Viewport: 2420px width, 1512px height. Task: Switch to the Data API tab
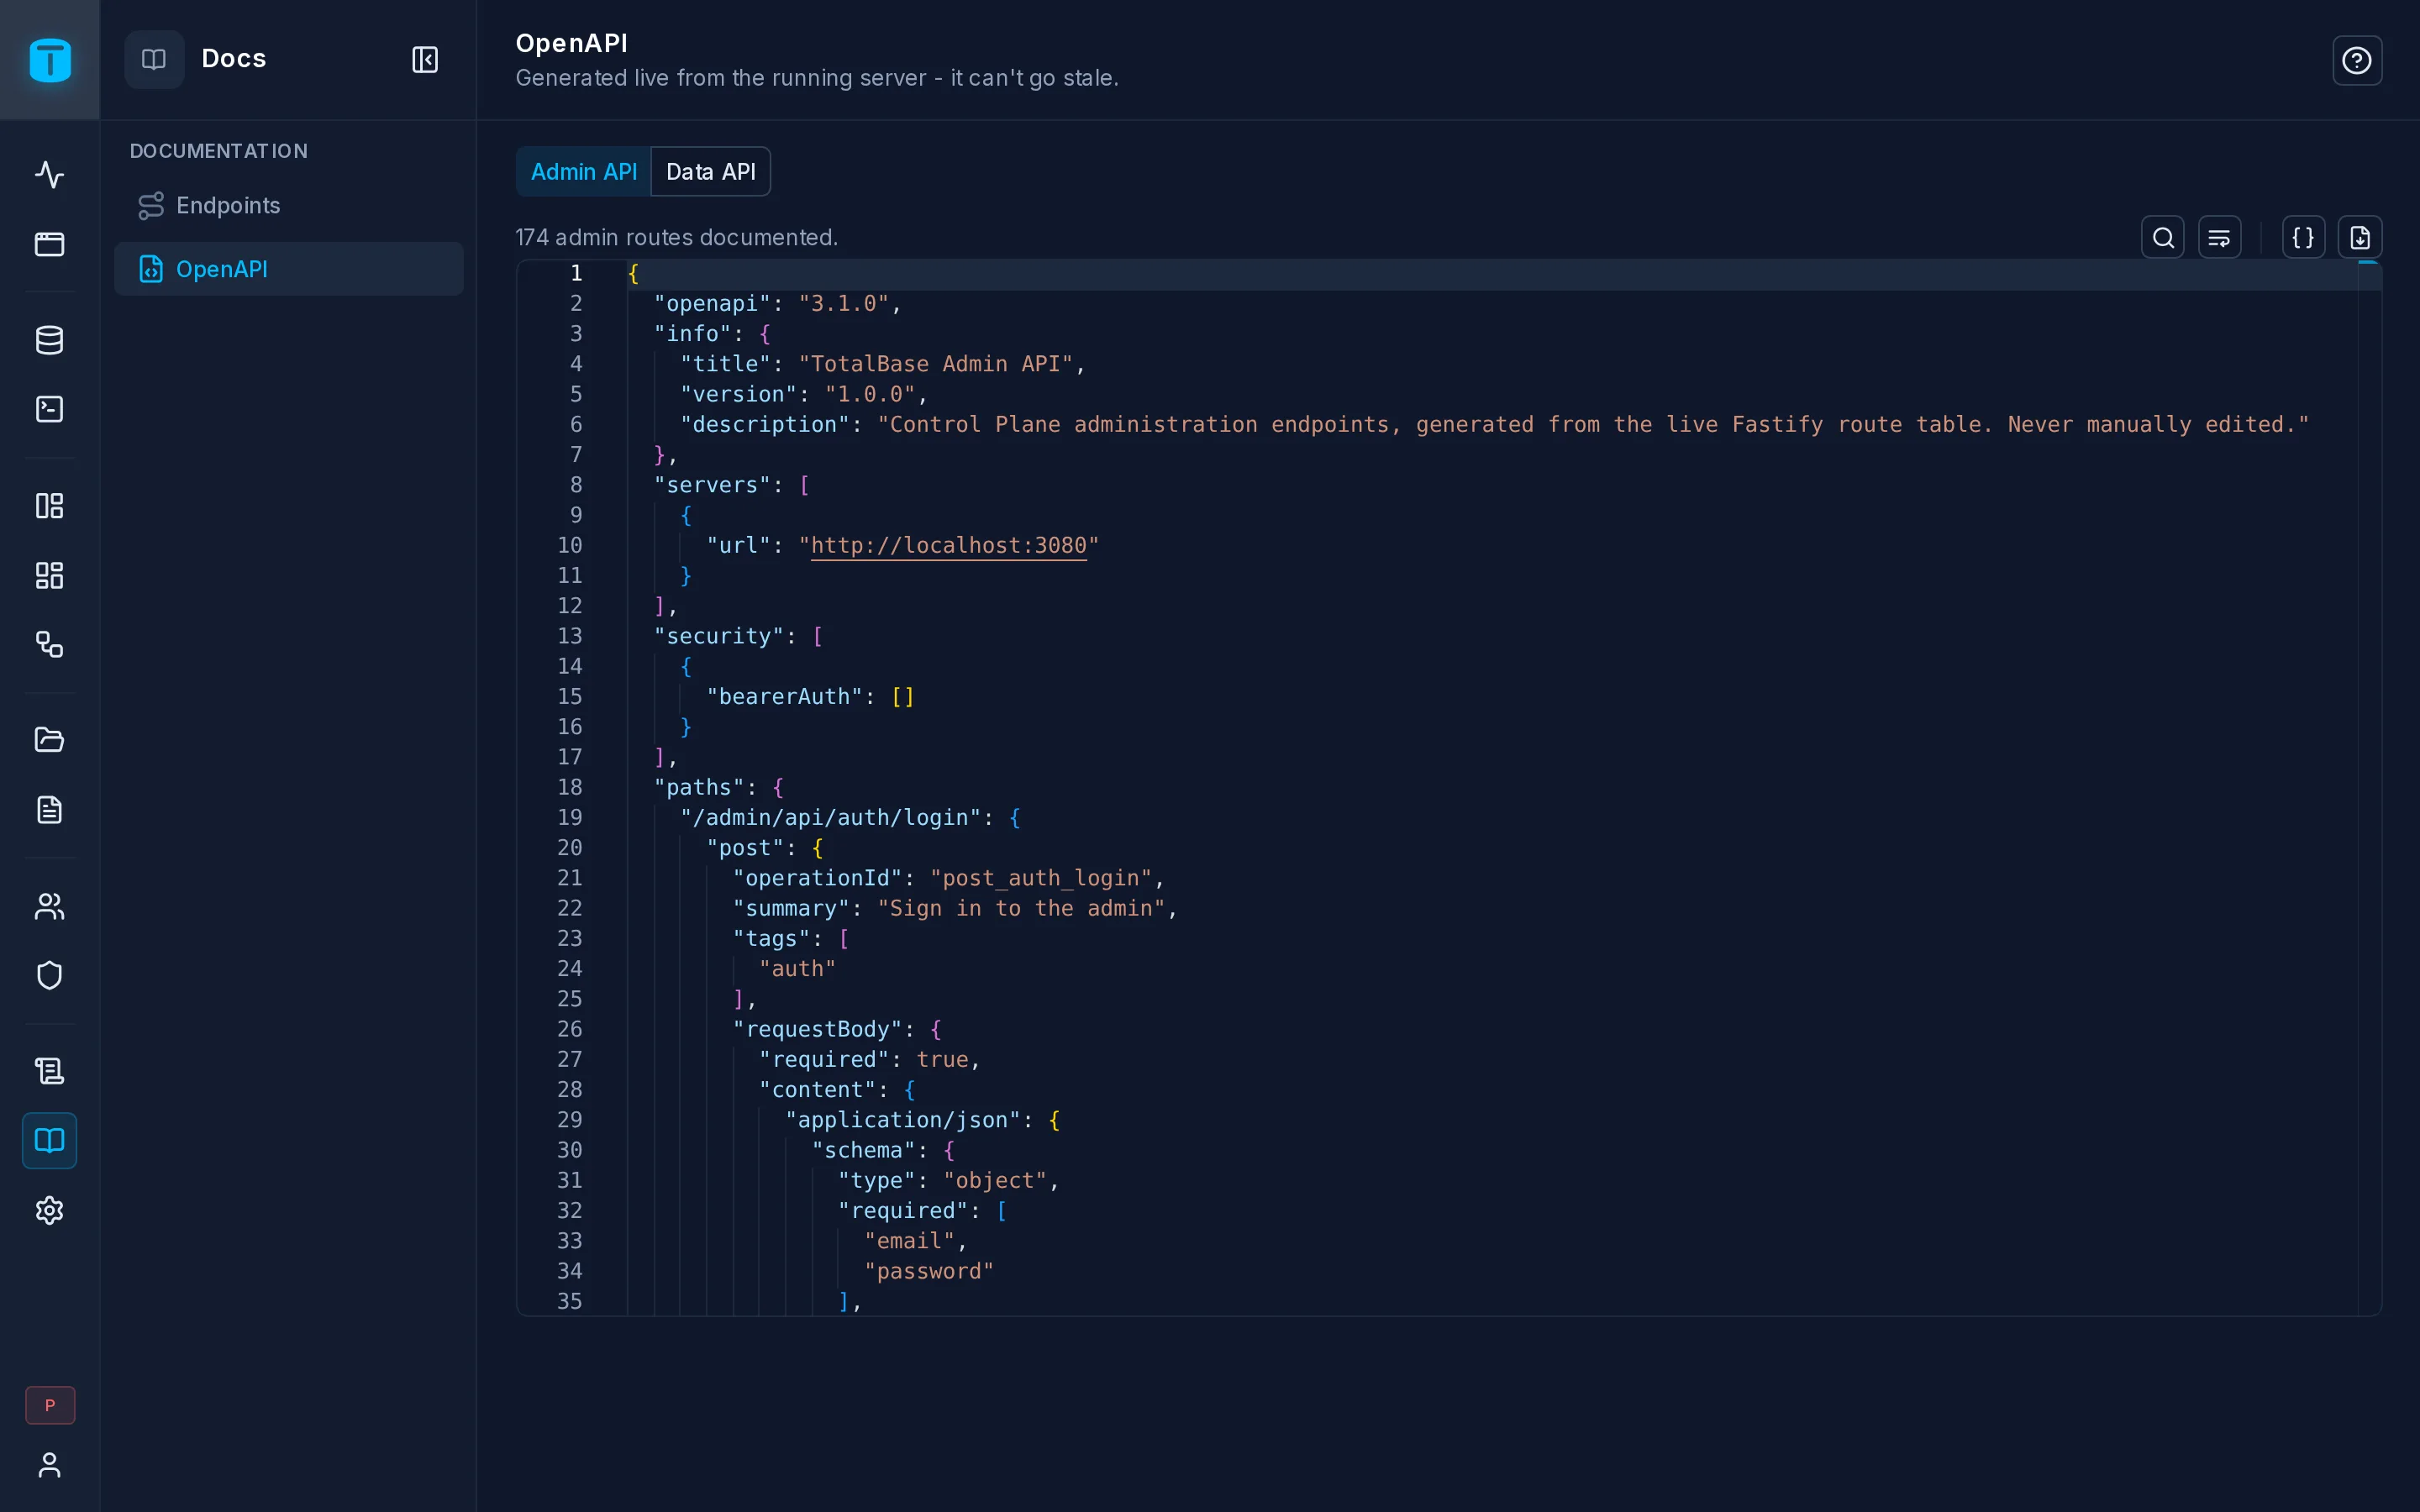pyautogui.click(x=711, y=172)
